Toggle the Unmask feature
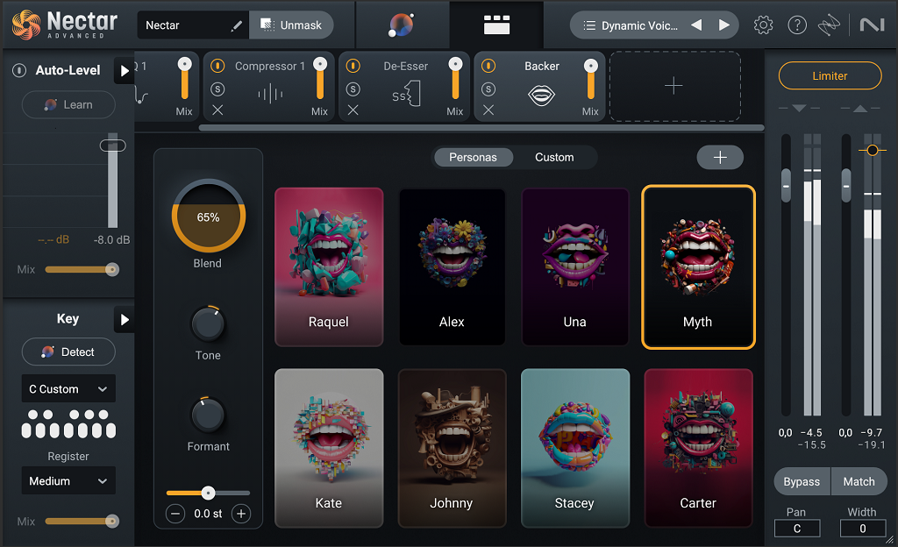 click(291, 25)
